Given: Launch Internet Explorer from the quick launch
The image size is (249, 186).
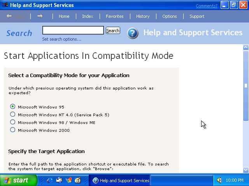Looking at the screenshot, I should tap(50, 180).
